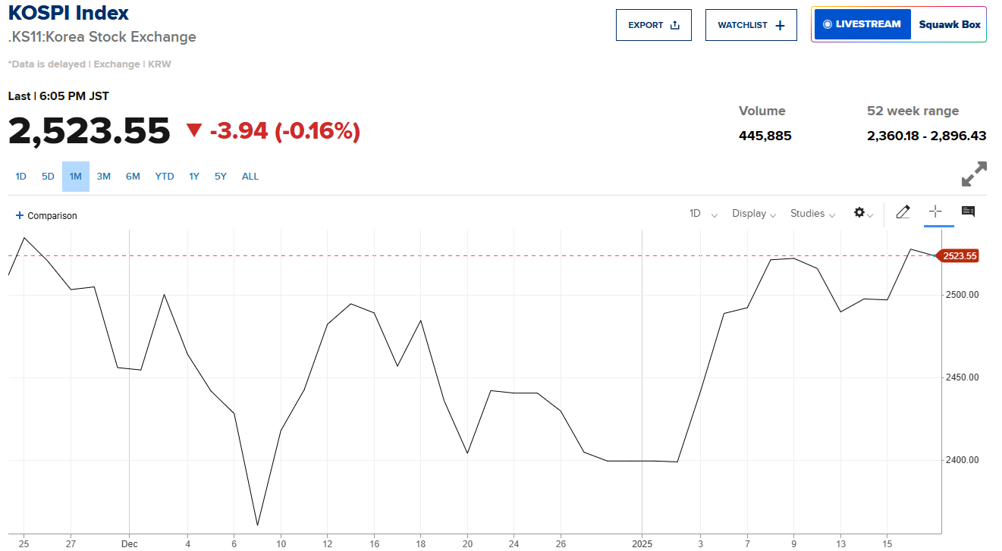This screenshot has width=1002, height=551.
Task: Expand chart to fullscreen
Action: click(x=974, y=174)
